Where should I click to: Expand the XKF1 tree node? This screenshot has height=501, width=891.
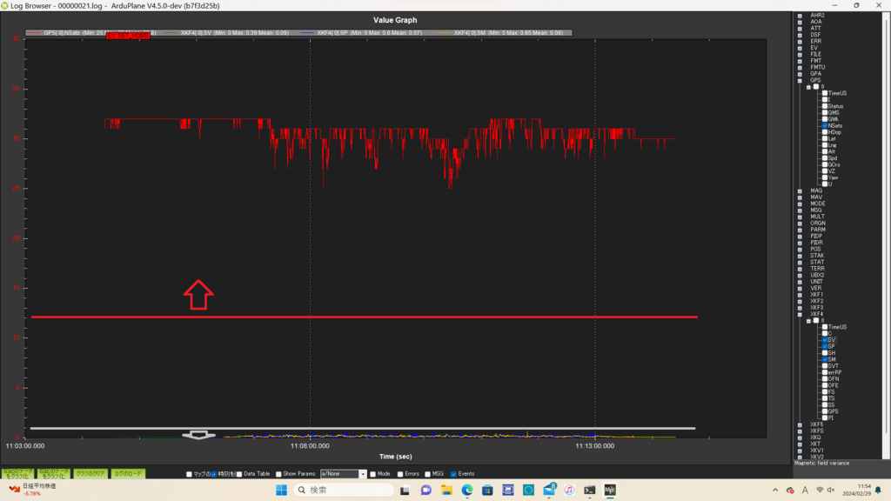(x=800, y=295)
